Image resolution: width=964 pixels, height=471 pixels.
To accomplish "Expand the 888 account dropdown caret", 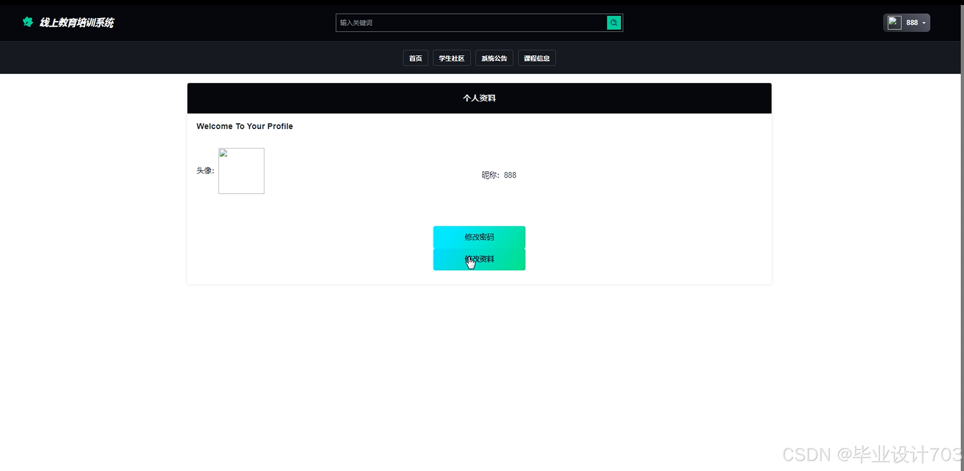I will point(924,23).
